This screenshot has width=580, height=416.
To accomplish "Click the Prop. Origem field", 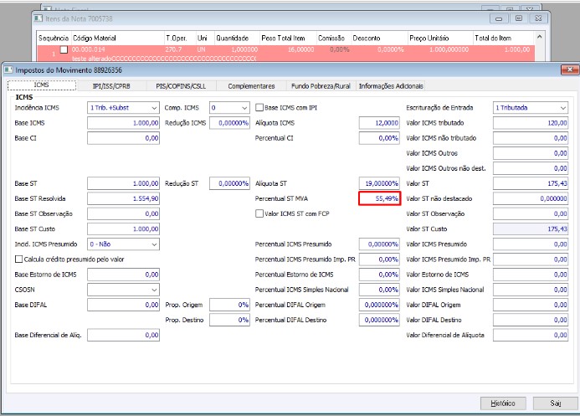I will pos(229,305).
